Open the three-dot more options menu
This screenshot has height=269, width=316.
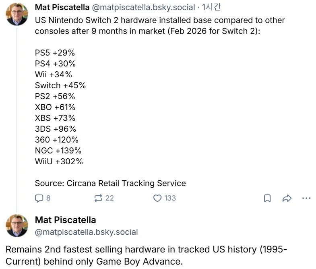[306, 198]
